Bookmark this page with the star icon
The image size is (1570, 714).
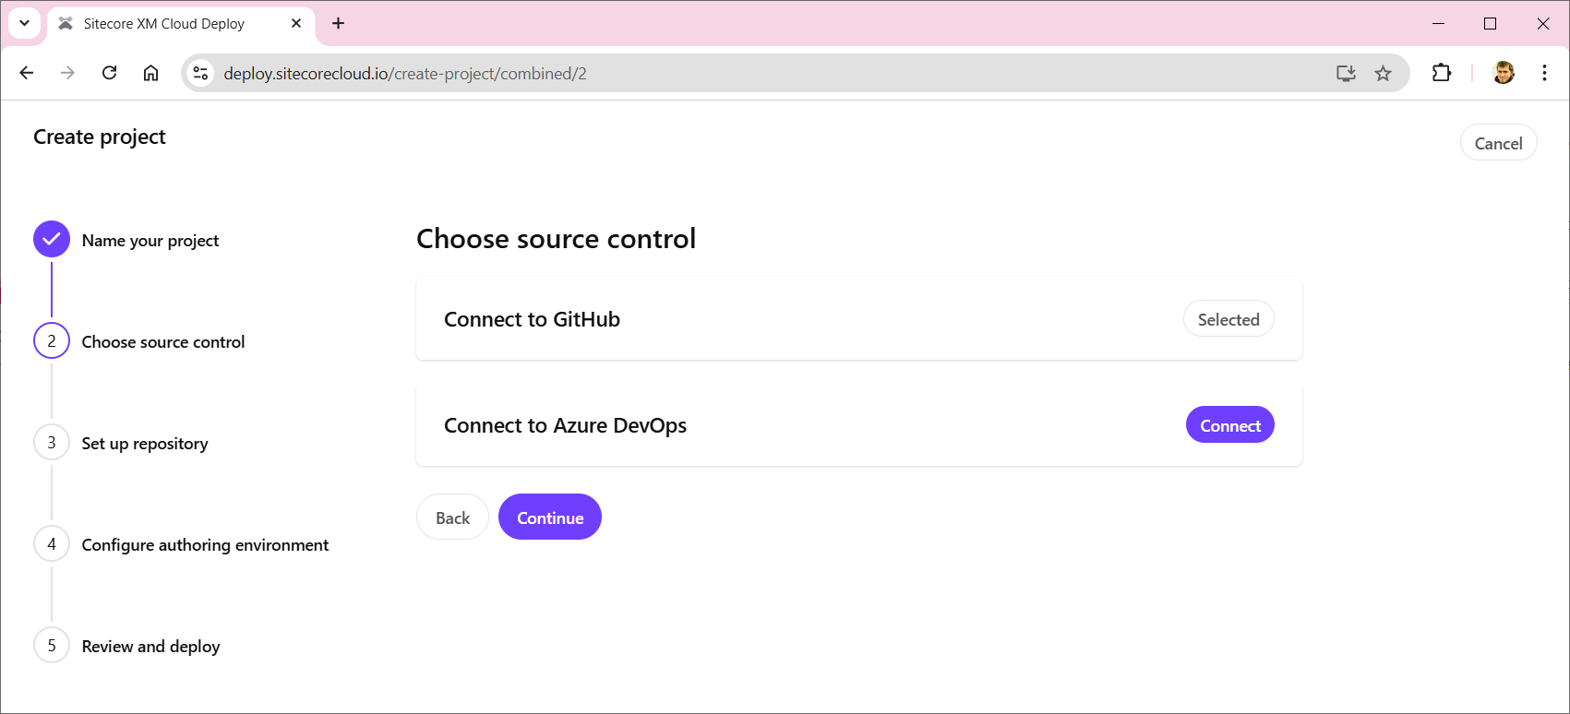1383,73
